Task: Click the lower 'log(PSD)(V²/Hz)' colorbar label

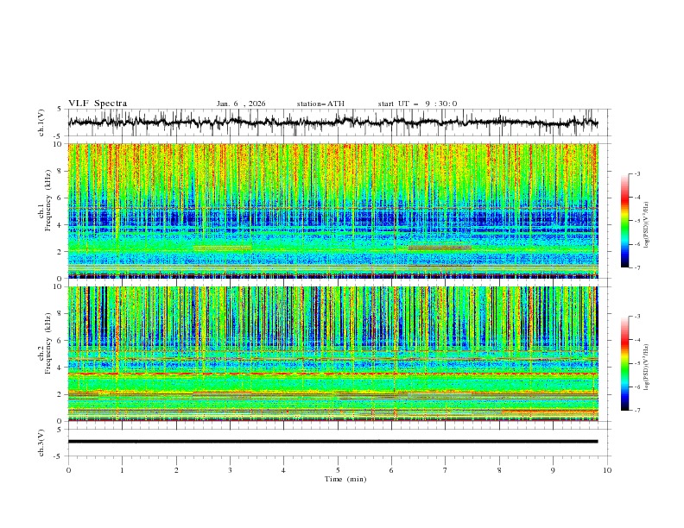Action: pos(647,367)
